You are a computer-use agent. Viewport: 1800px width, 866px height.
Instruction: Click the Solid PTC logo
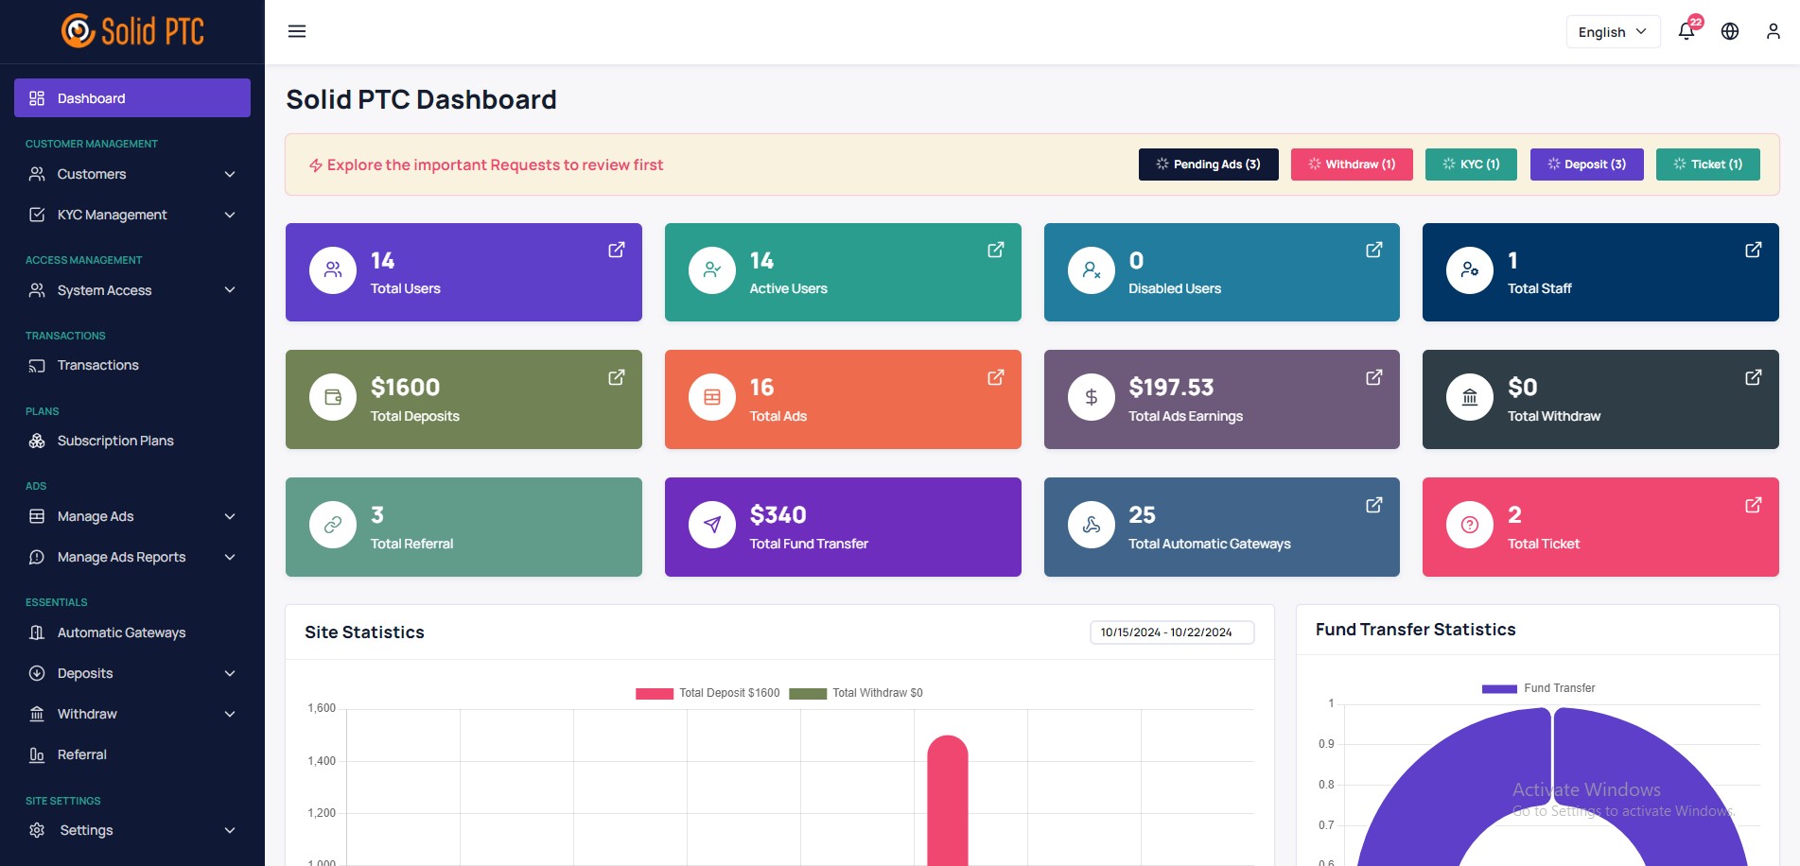(132, 29)
